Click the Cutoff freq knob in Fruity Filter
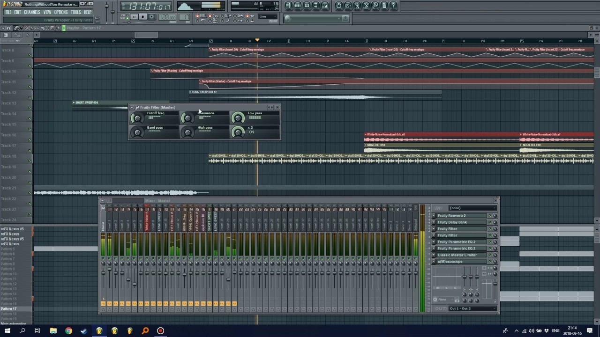 tap(137, 118)
